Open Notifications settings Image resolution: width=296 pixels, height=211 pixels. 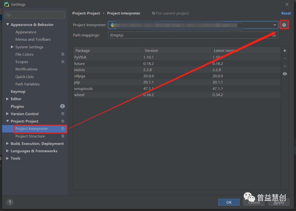click(x=26, y=69)
